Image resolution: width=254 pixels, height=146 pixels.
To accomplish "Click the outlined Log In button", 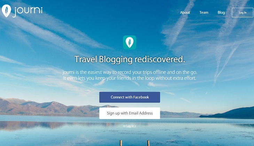I will (x=242, y=12).
